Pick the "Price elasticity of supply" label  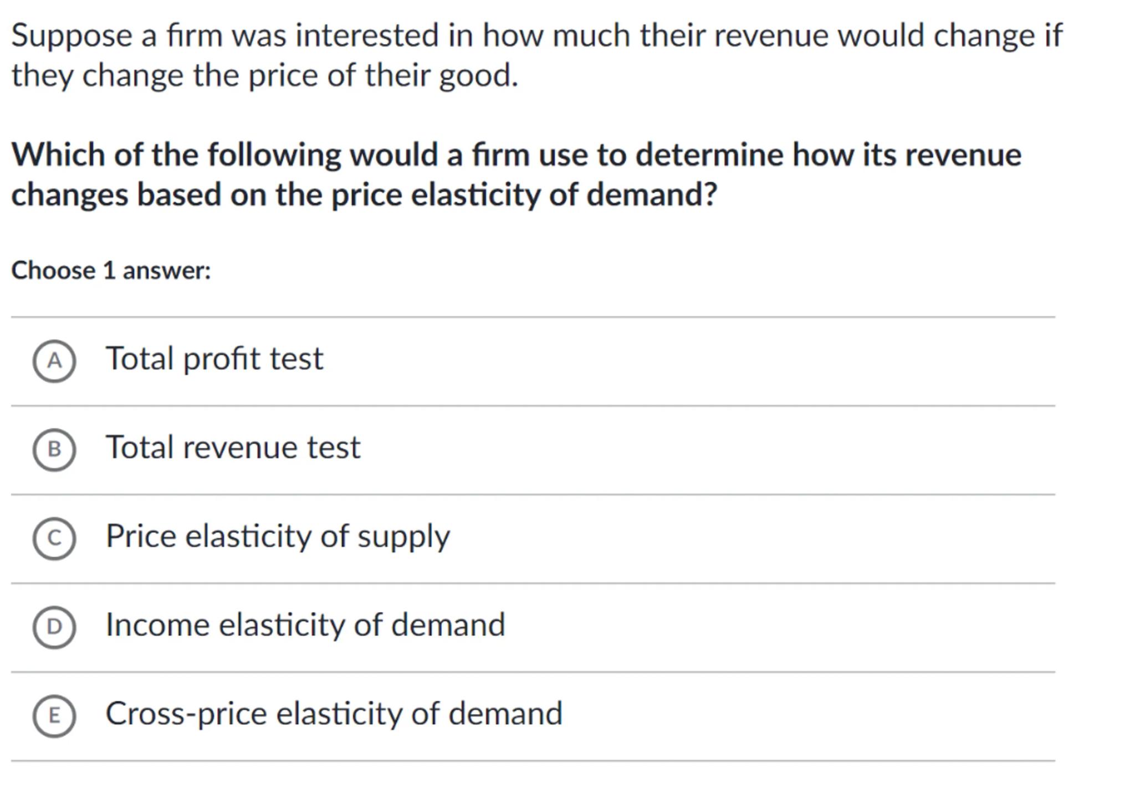[x=278, y=536]
